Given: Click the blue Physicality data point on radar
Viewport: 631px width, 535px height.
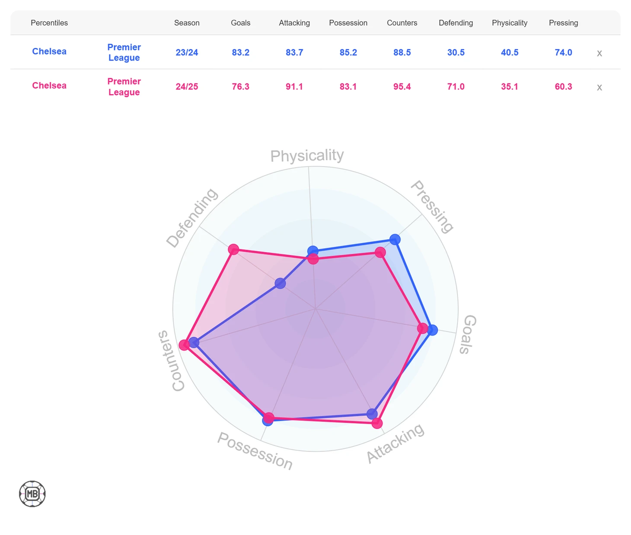Looking at the screenshot, I should (313, 251).
